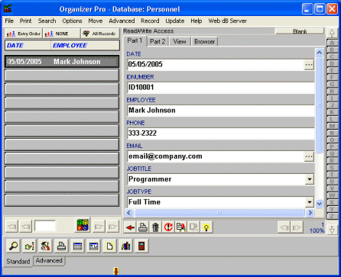Screen dimensions: 341x277
Task: Open the Print menu
Action: (26, 21)
